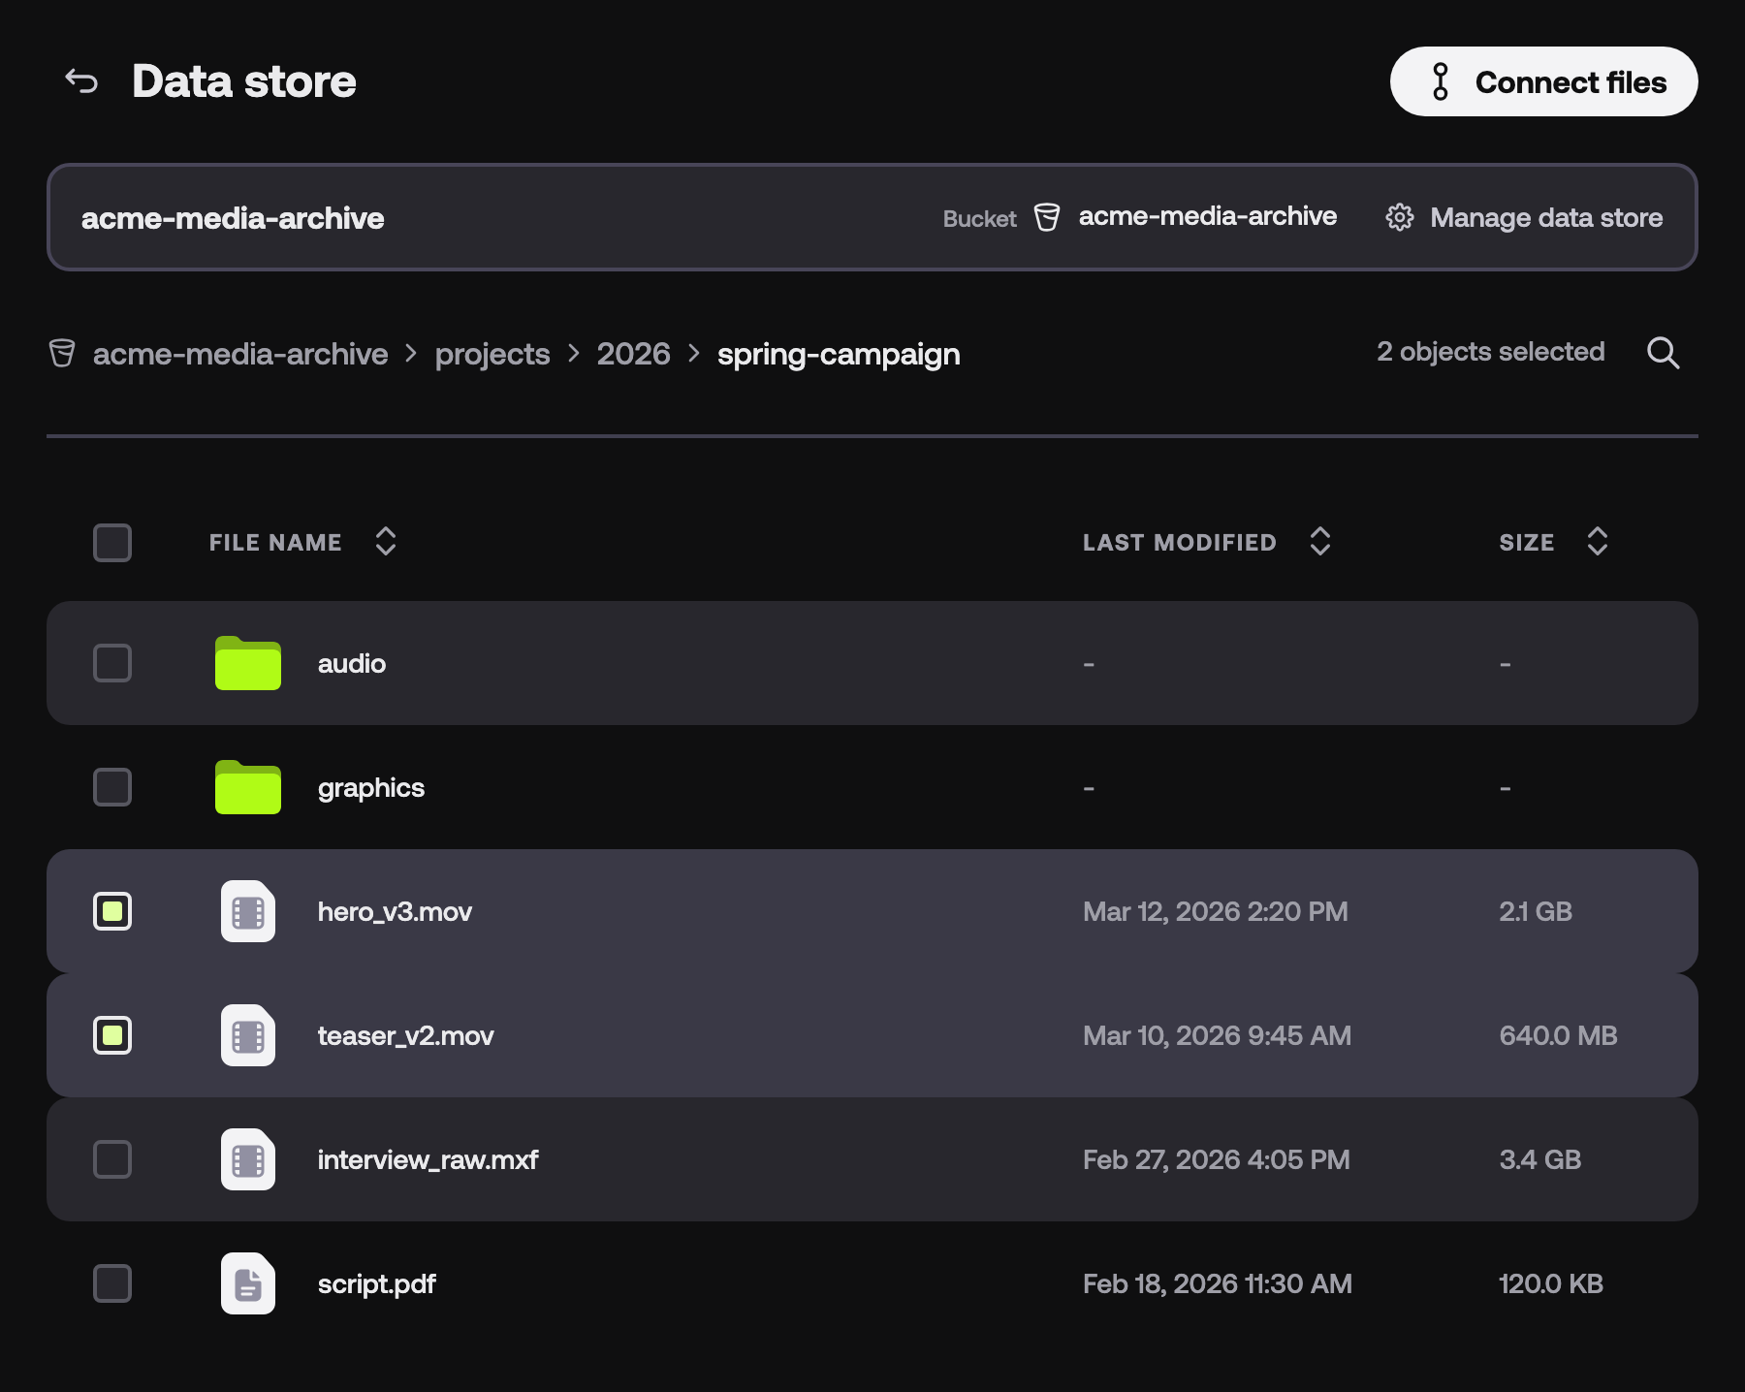Sort by File Name using the sort arrows
The width and height of the screenshot is (1745, 1392).
(x=386, y=542)
